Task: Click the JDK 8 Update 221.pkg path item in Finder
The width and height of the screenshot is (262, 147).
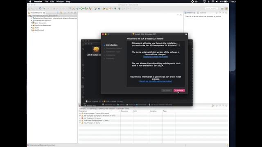Action: coord(113,101)
